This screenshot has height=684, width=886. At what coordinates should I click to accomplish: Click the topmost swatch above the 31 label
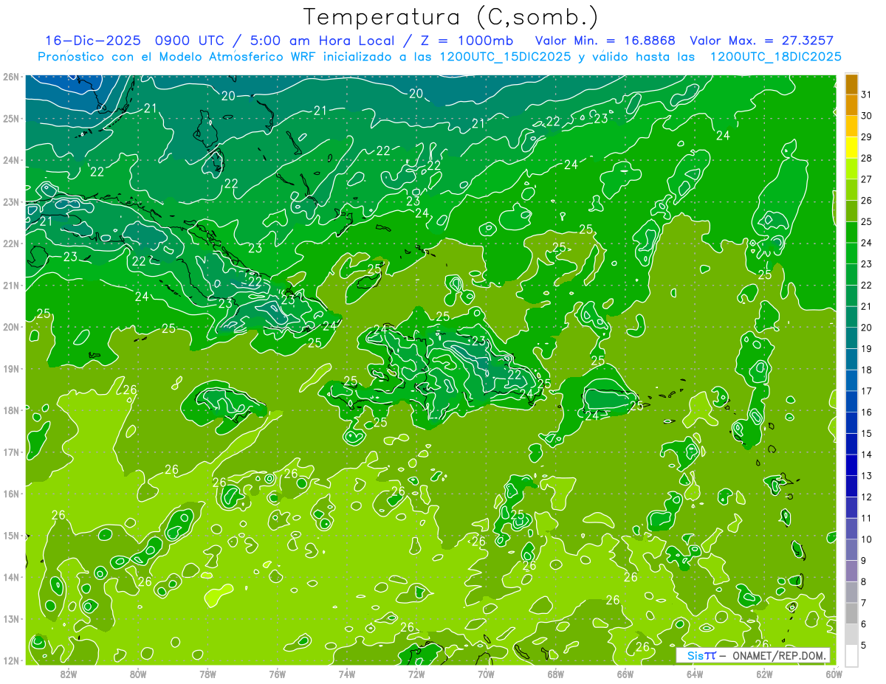(x=851, y=84)
